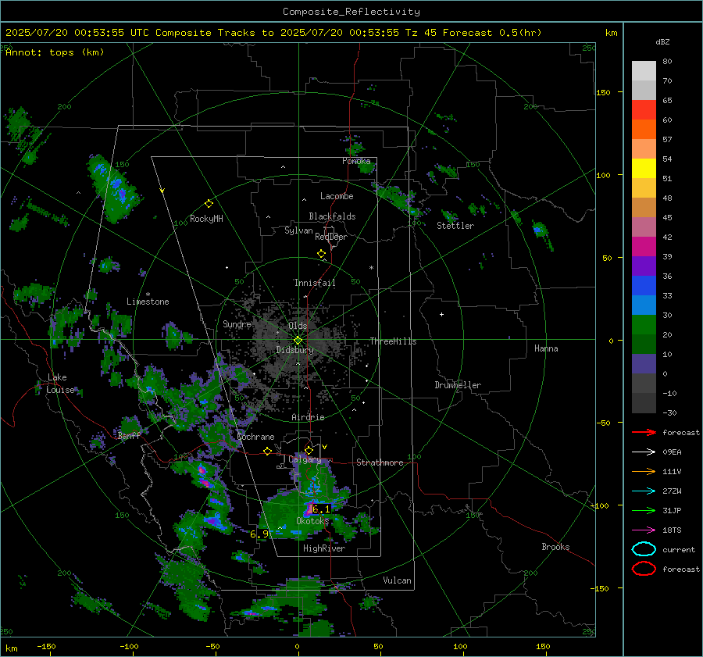Click the ThreeHills city label
The width and height of the screenshot is (703, 657).
393,341
